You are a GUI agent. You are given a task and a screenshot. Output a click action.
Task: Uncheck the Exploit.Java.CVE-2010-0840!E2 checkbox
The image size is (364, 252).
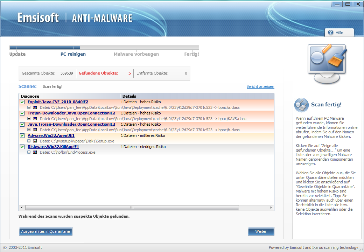coord(22,102)
